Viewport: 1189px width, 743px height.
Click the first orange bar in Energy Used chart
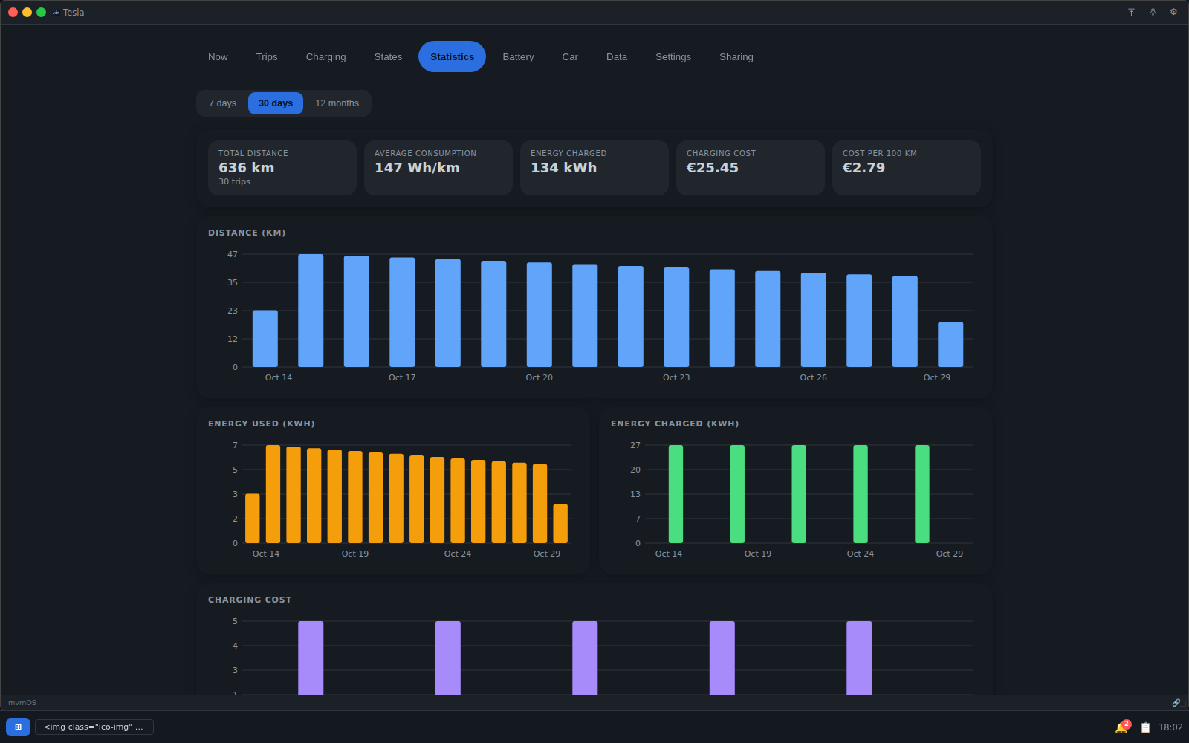coord(253,519)
